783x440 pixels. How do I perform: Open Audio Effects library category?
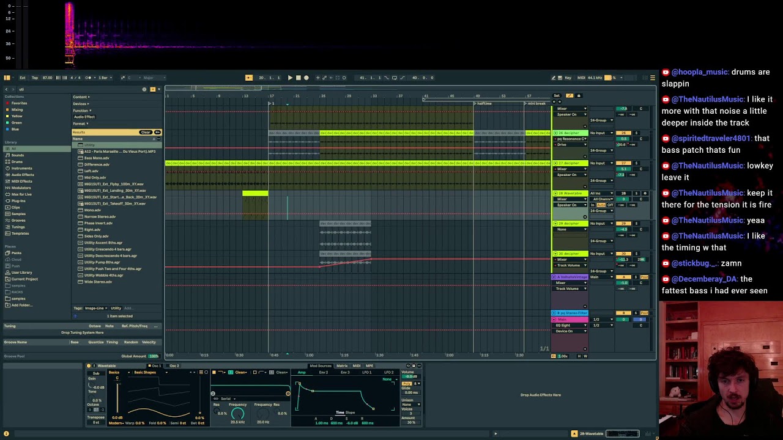click(22, 175)
